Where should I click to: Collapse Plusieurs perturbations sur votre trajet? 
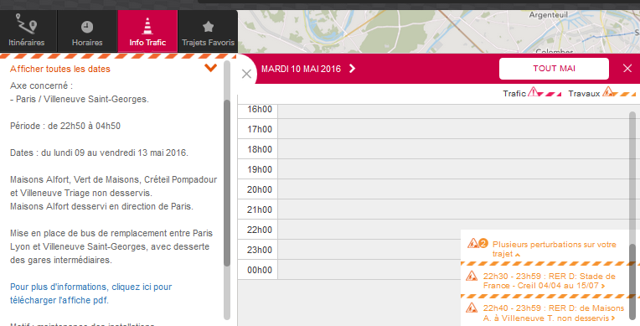pyautogui.click(x=554, y=249)
